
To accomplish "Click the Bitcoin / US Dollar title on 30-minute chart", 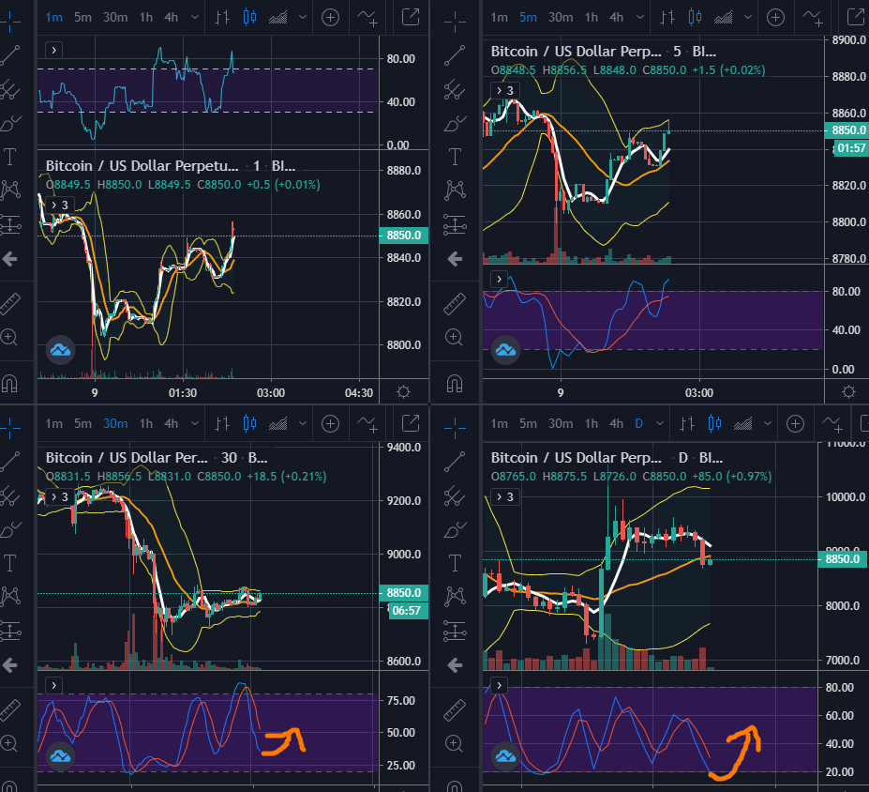I will coord(127,458).
